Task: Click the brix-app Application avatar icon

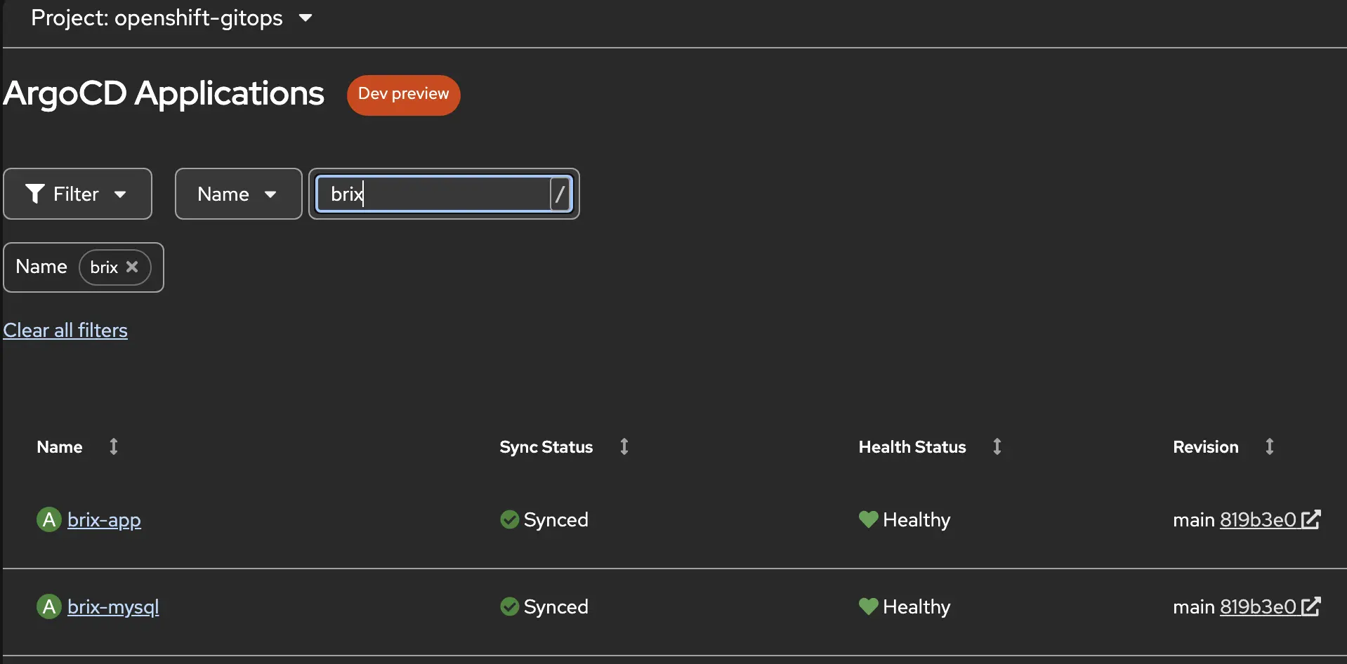Action: click(48, 519)
